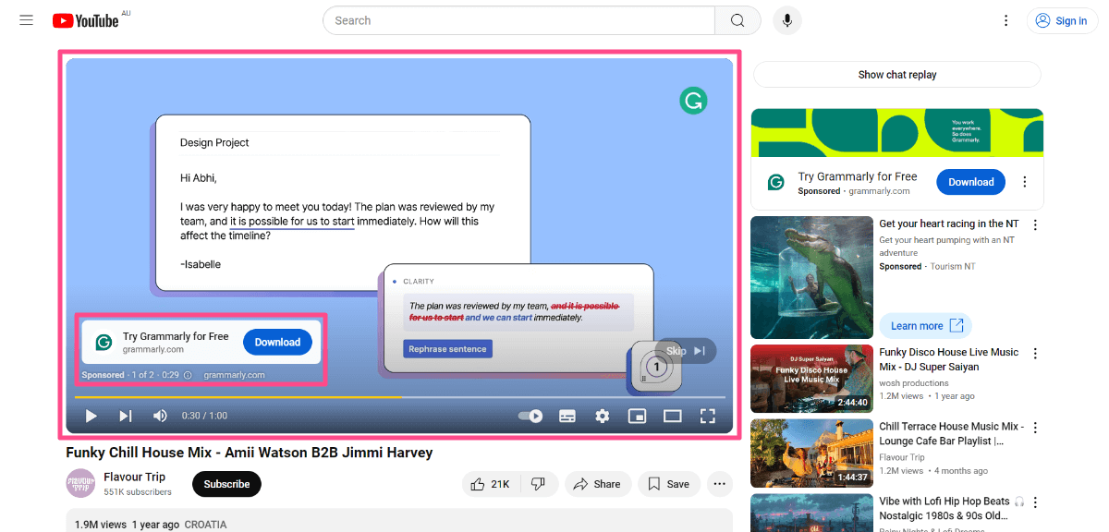
Task: Subscribe to Flavour Trip
Action: [226, 484]
